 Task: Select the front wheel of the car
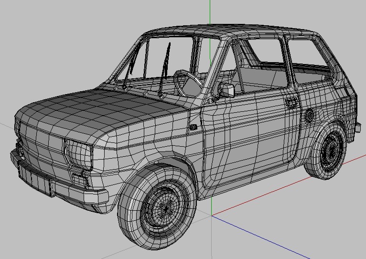(157, 207)
